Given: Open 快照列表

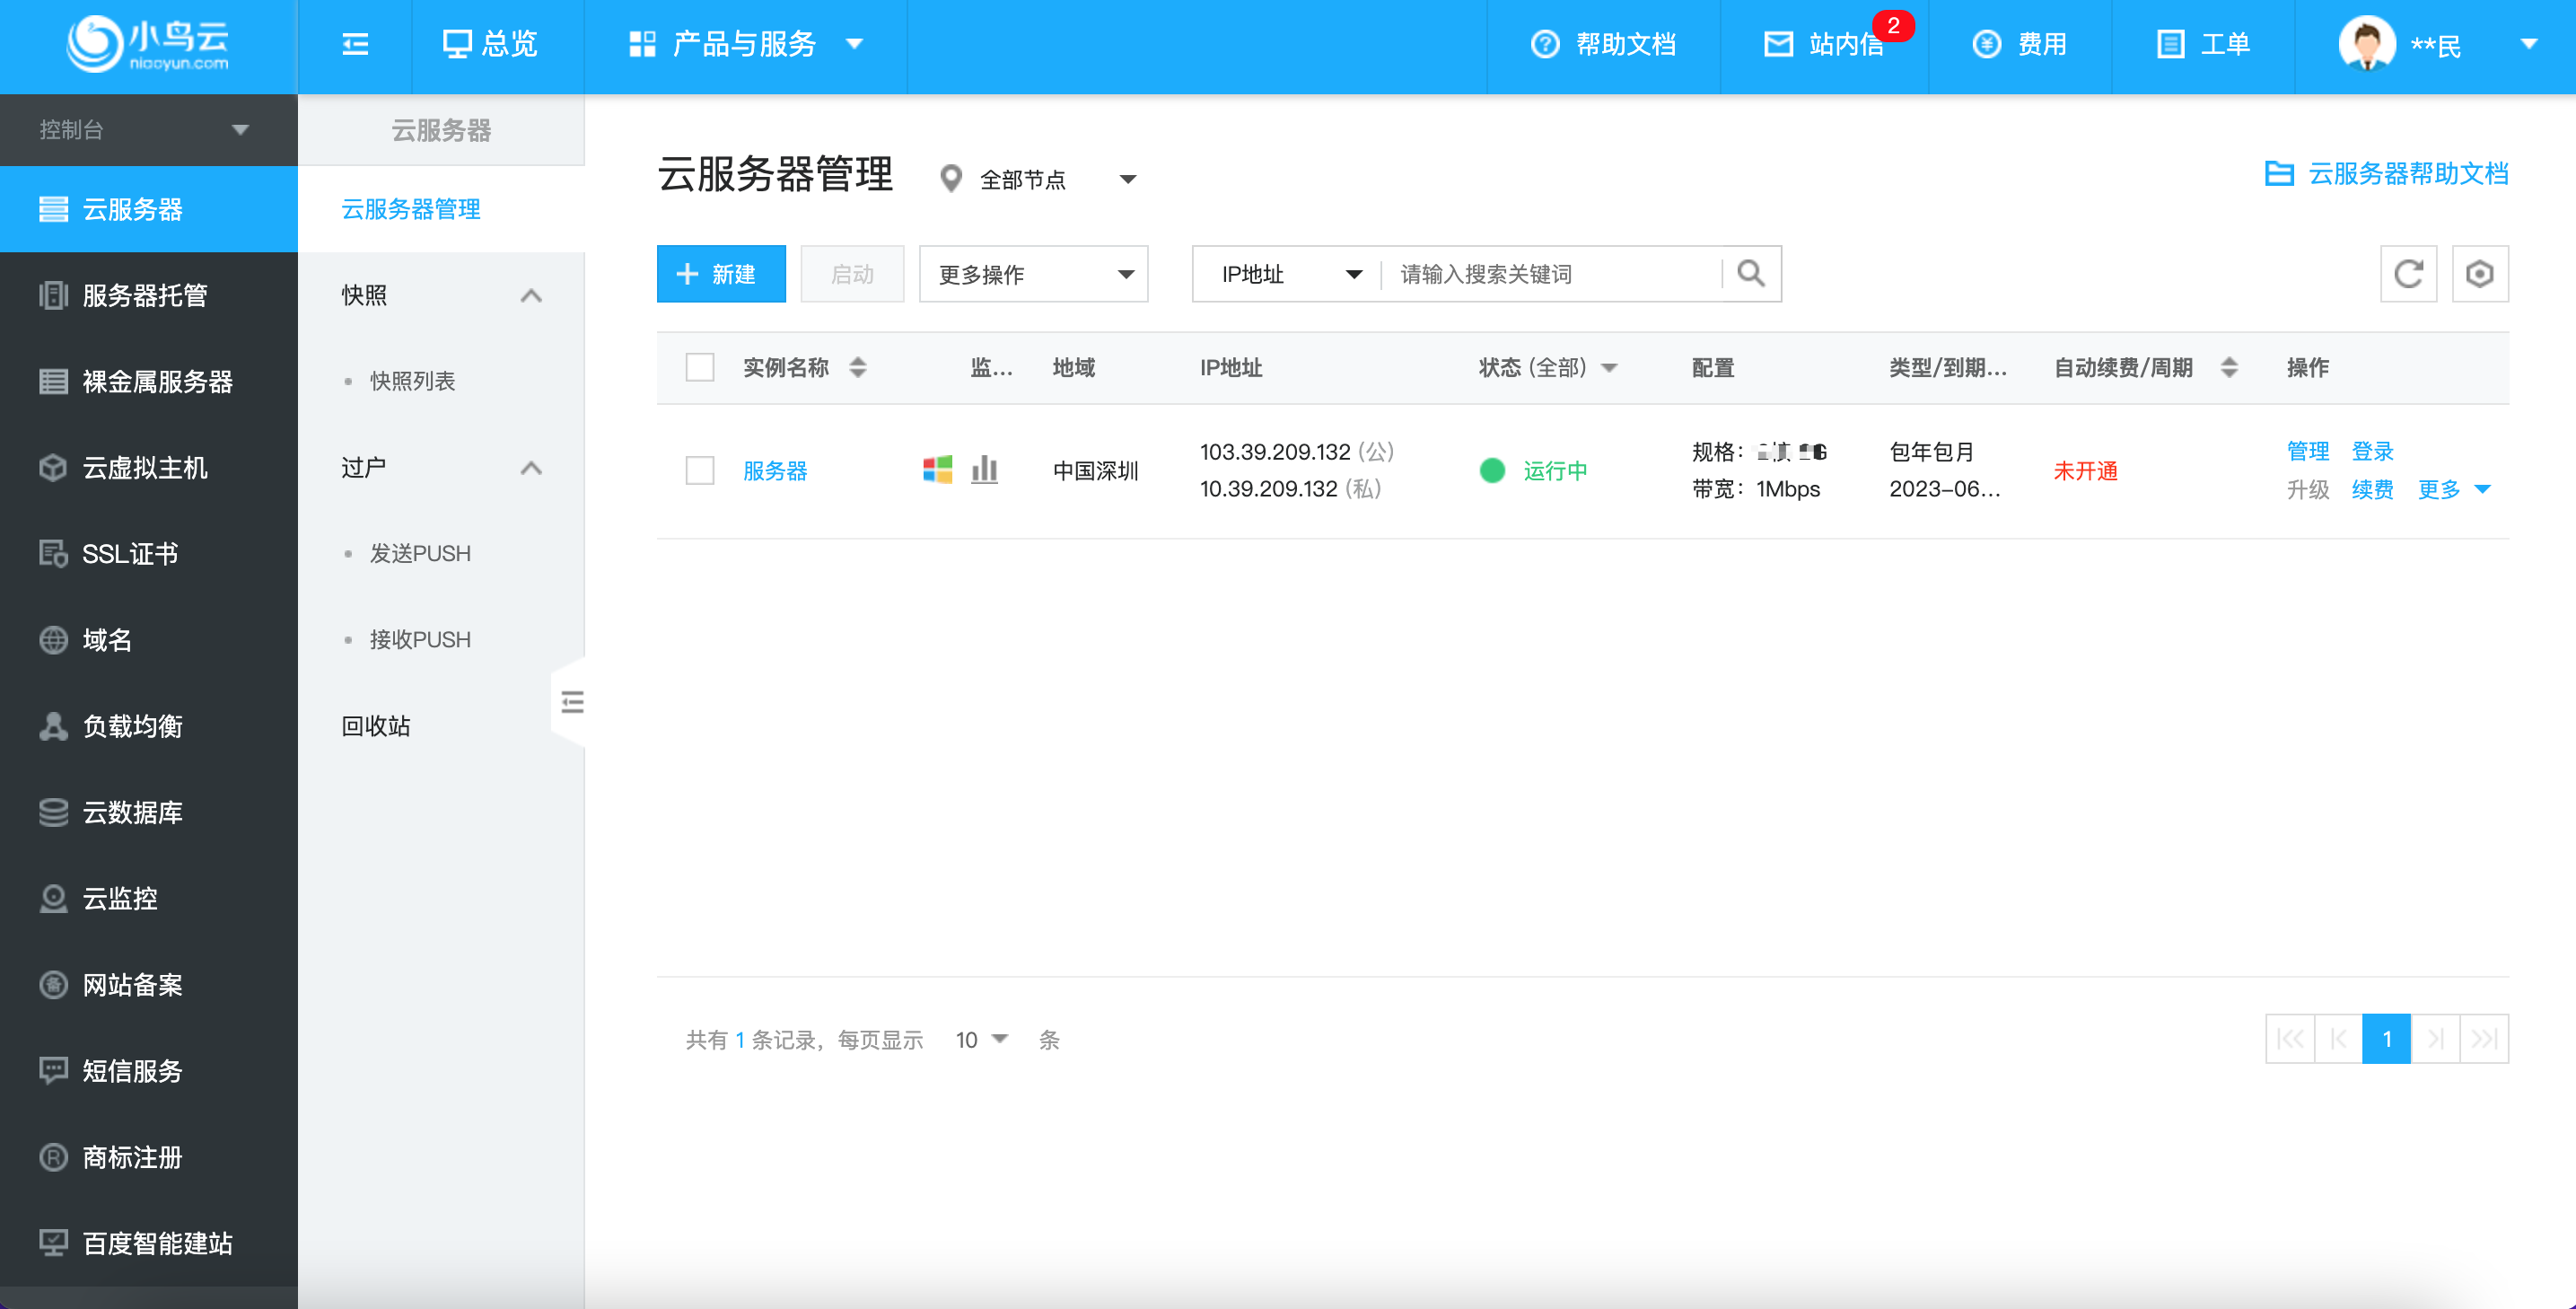Looking at the screenshot, I should point(412,381).
